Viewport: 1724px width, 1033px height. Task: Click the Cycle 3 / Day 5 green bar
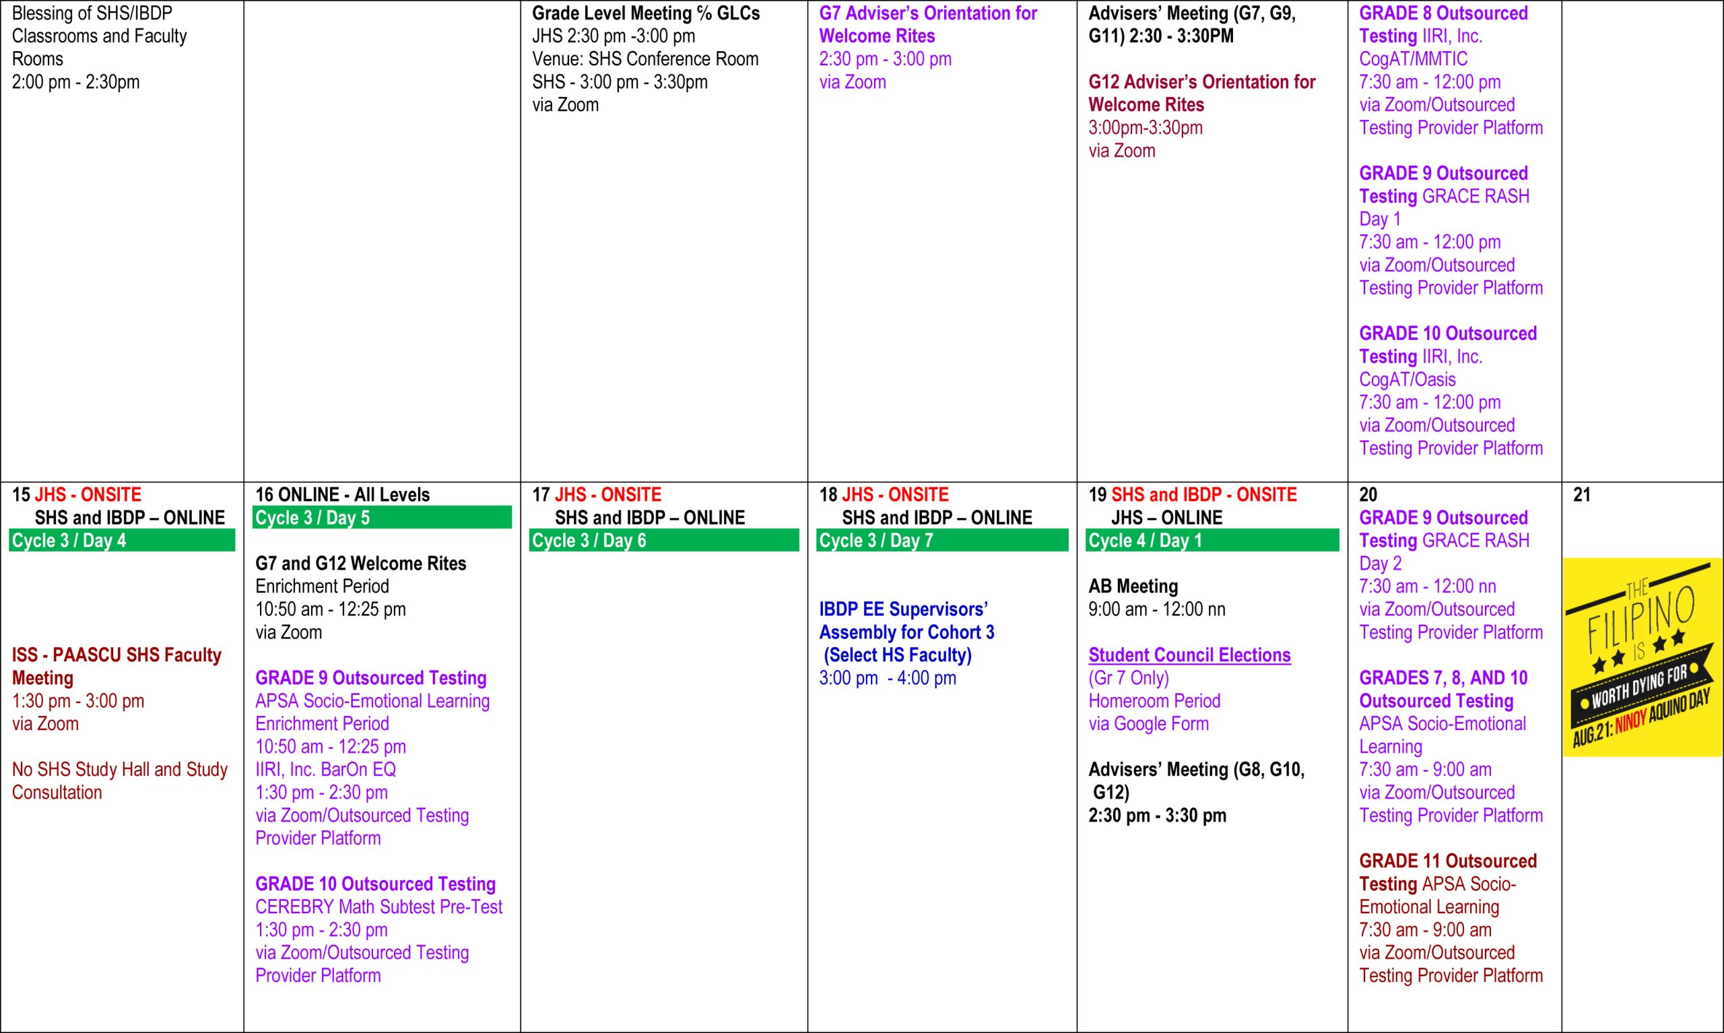click(381, 517)
